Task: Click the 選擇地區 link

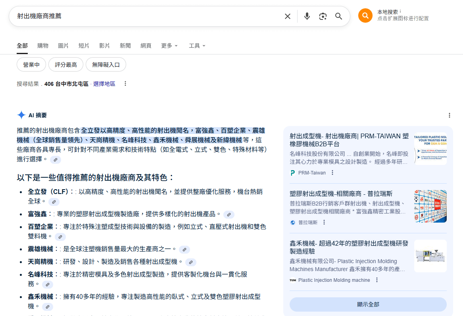Action: click(x=104, y=84)
